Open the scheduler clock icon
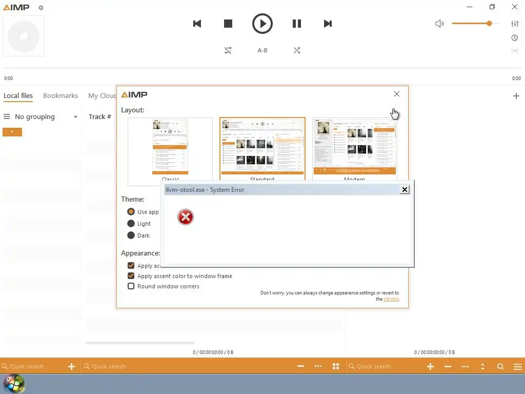The height and width of the screenshot is (394, 525). coord(515,38)
